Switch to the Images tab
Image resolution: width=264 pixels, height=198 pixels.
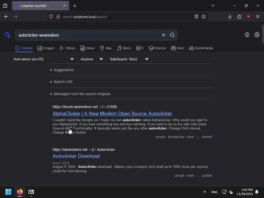coord(46,48)
